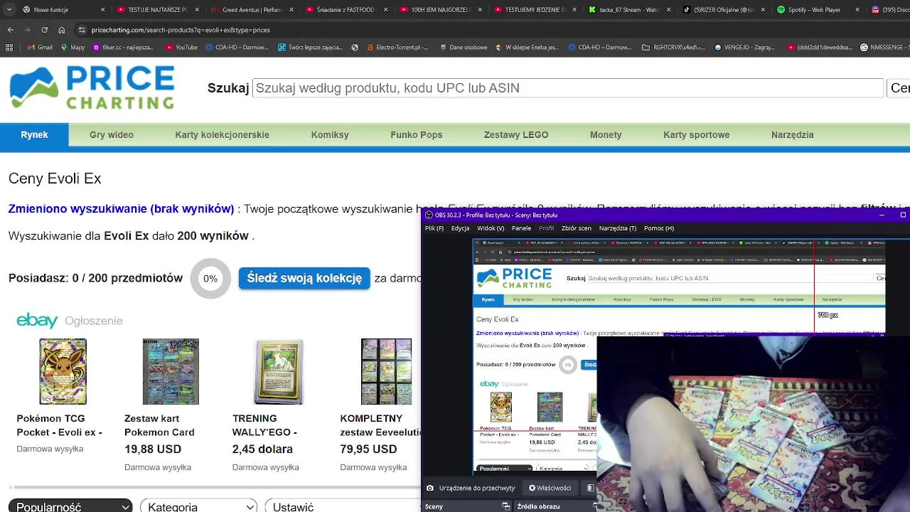Viewport: 910px width, 512px height.
Task: Click the 79,95 USD price text
Action: (368, 449)
